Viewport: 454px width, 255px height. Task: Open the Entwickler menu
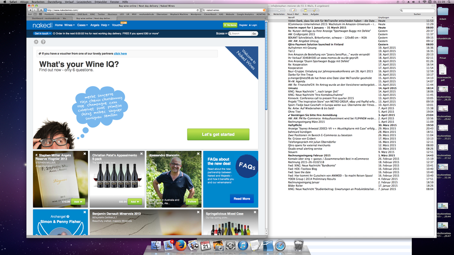point(101,2)
